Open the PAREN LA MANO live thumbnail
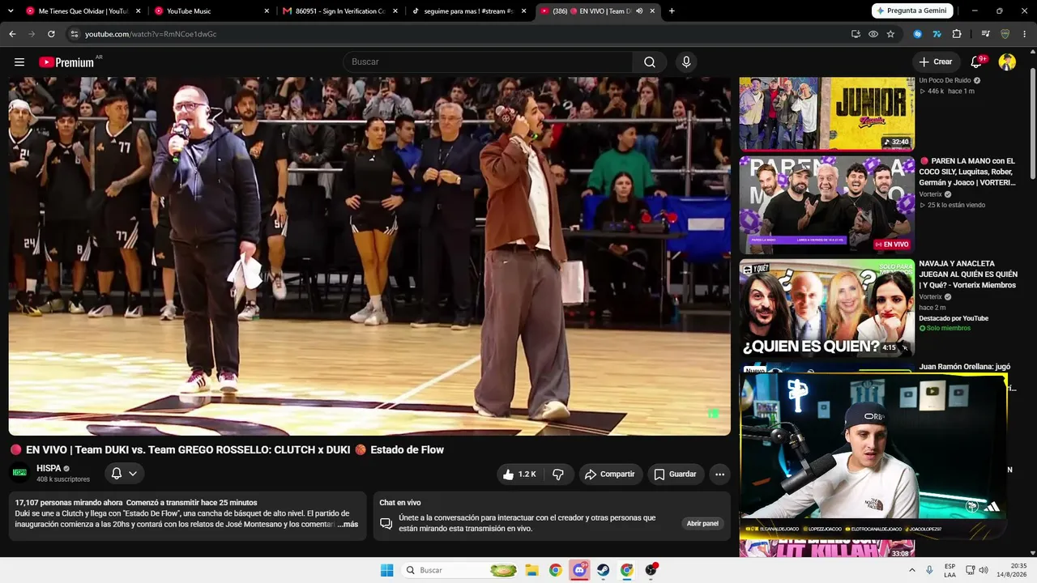Image resolution: width=1037 pixels, height=583 pixels. point(826,205)
